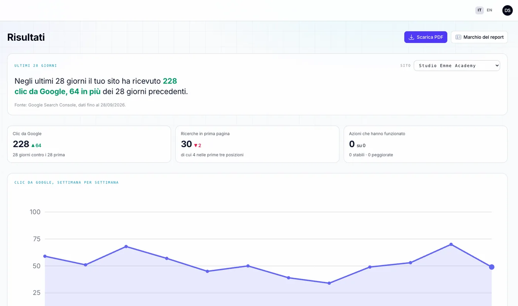Click the Risultati page heading
Image resolution: width=518 pixels, height=306 pixels.
26,37
